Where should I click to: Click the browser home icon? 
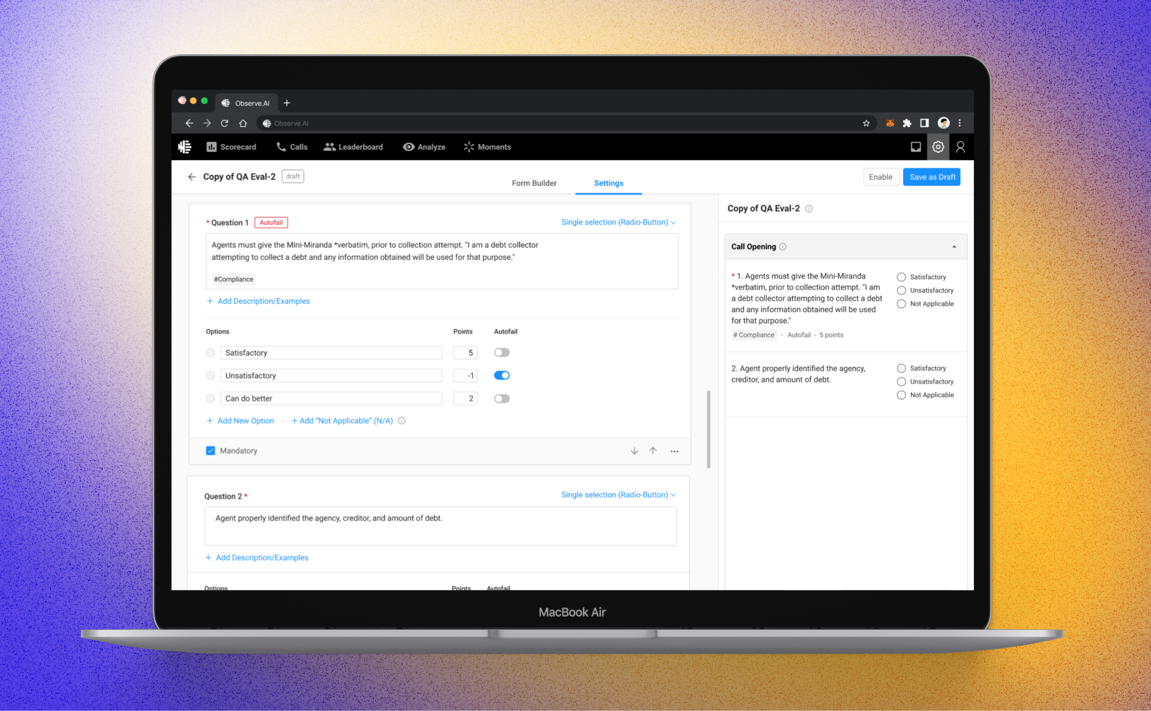click(243, 123)
